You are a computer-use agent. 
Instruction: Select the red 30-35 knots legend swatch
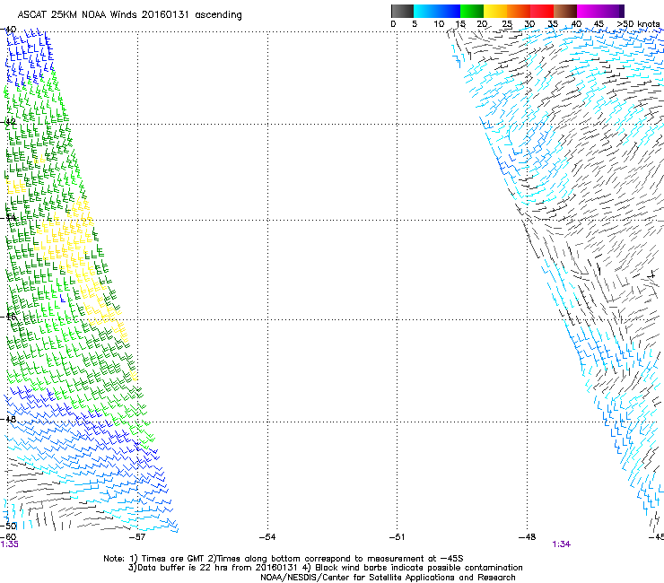(x=542, y=11)
